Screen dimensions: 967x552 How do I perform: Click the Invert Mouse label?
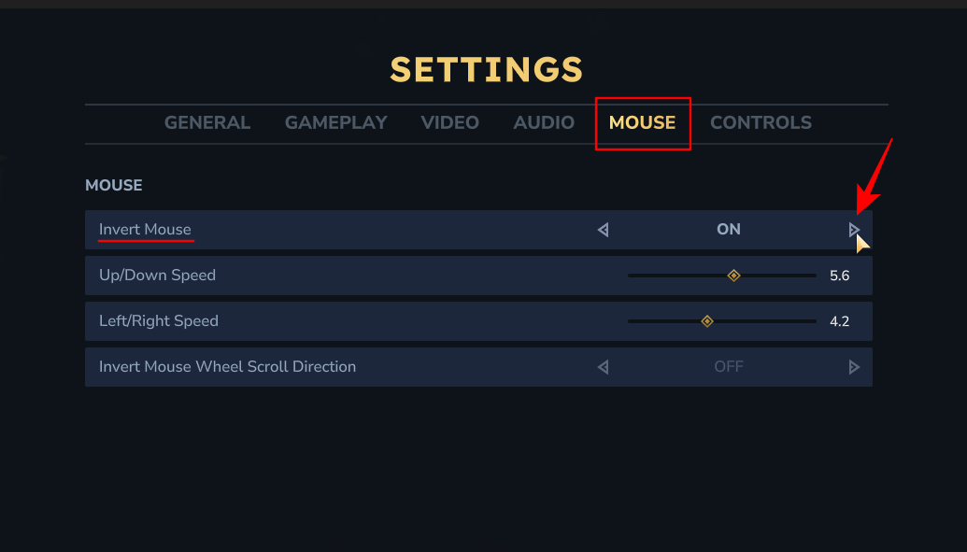[145, 230]
